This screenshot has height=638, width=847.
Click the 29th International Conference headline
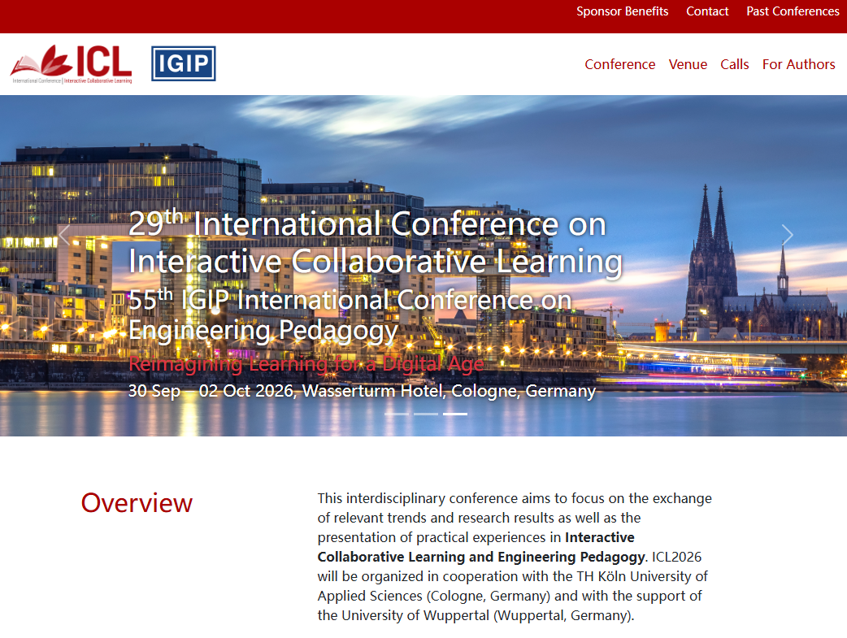click(x=375, y=242)
